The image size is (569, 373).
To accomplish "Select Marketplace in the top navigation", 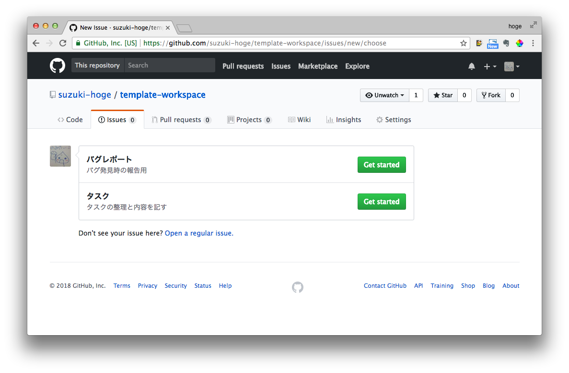I will [318, 66].
